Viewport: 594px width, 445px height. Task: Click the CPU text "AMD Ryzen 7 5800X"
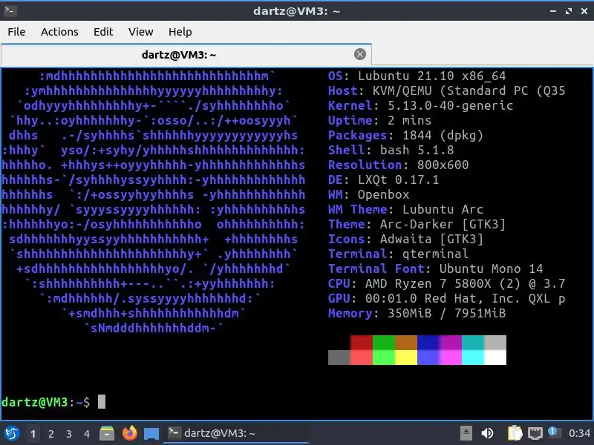428,283
